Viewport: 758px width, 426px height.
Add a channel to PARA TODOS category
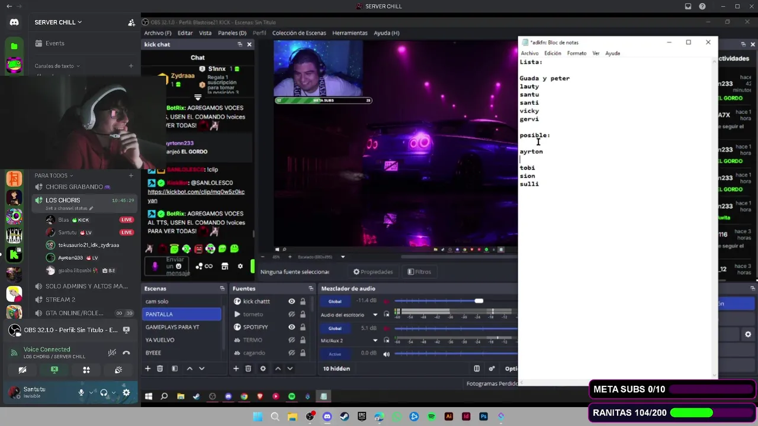tap(131, 176)
